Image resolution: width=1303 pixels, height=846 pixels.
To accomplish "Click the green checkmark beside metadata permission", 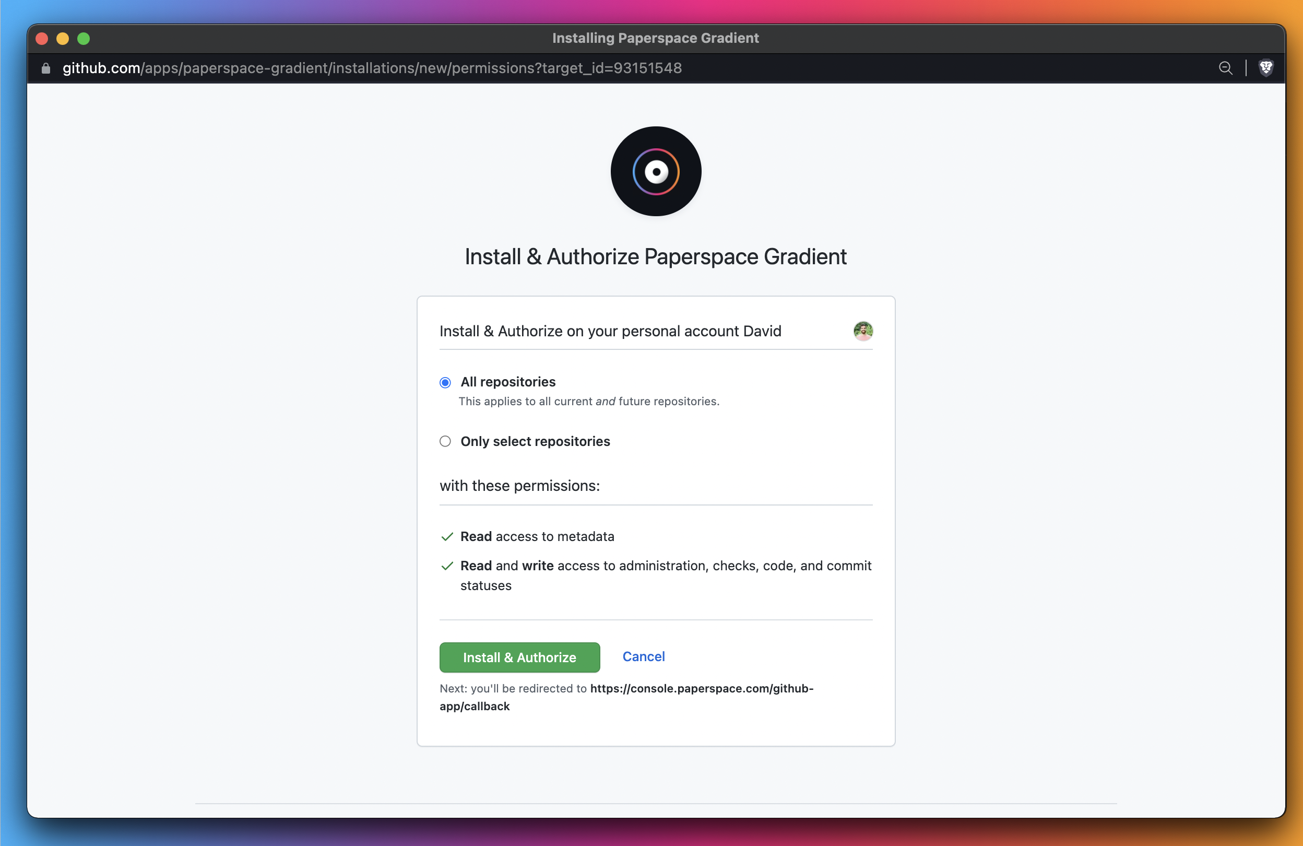I will [447, 537].
